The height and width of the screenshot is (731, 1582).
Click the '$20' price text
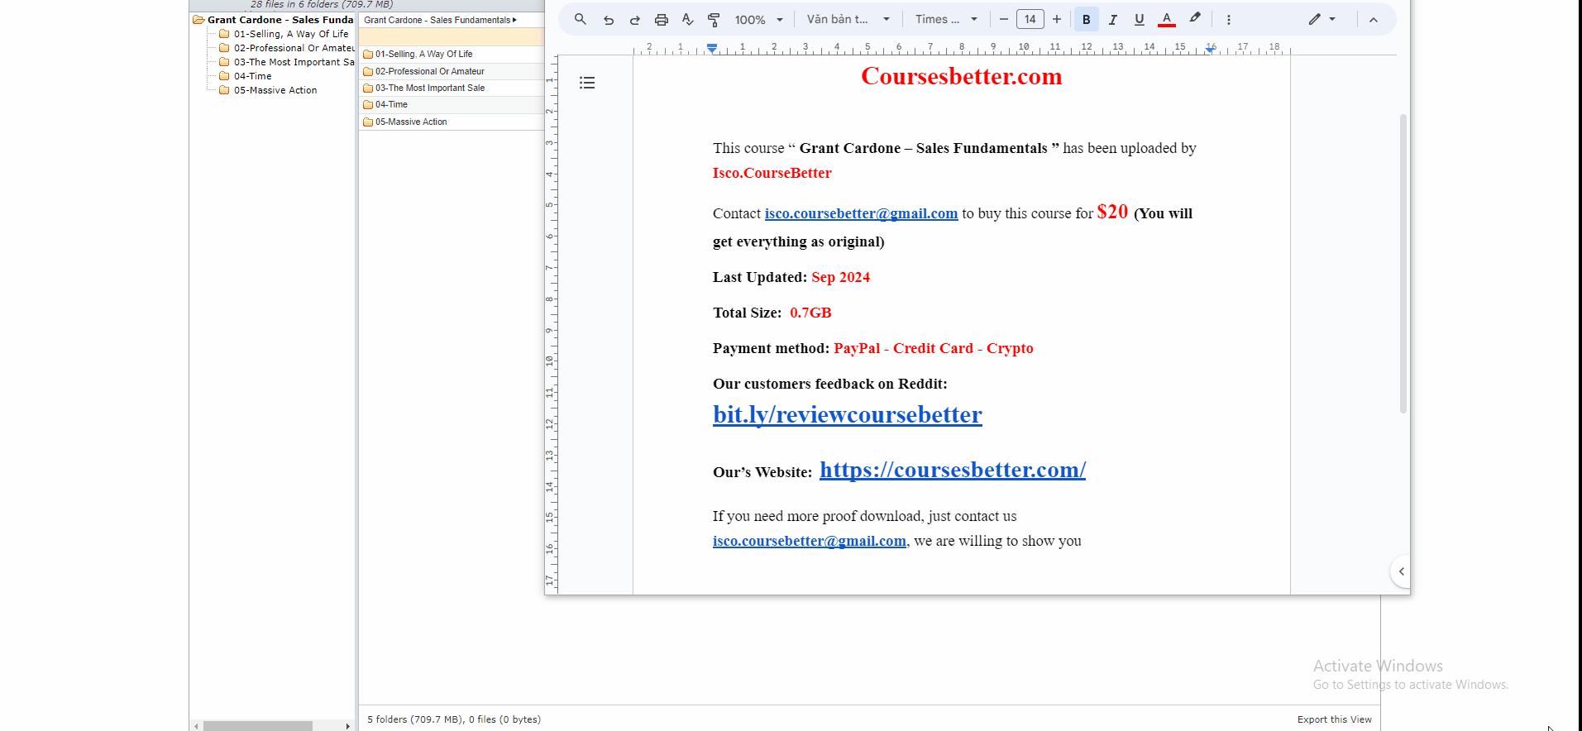[x=1112, y=212]
